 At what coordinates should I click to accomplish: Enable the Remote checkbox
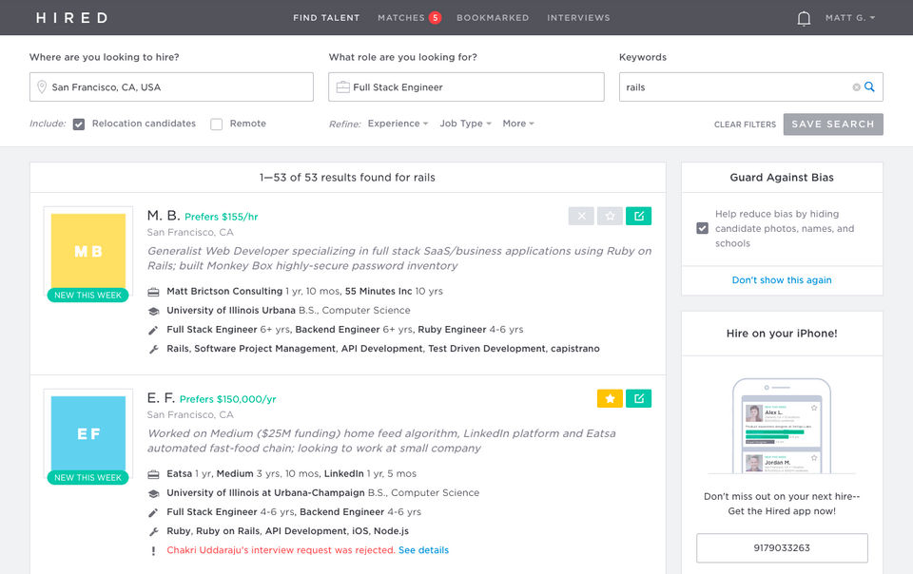[217, 124]
